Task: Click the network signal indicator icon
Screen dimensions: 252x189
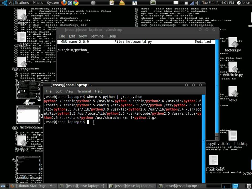Action: coord(192,3)
